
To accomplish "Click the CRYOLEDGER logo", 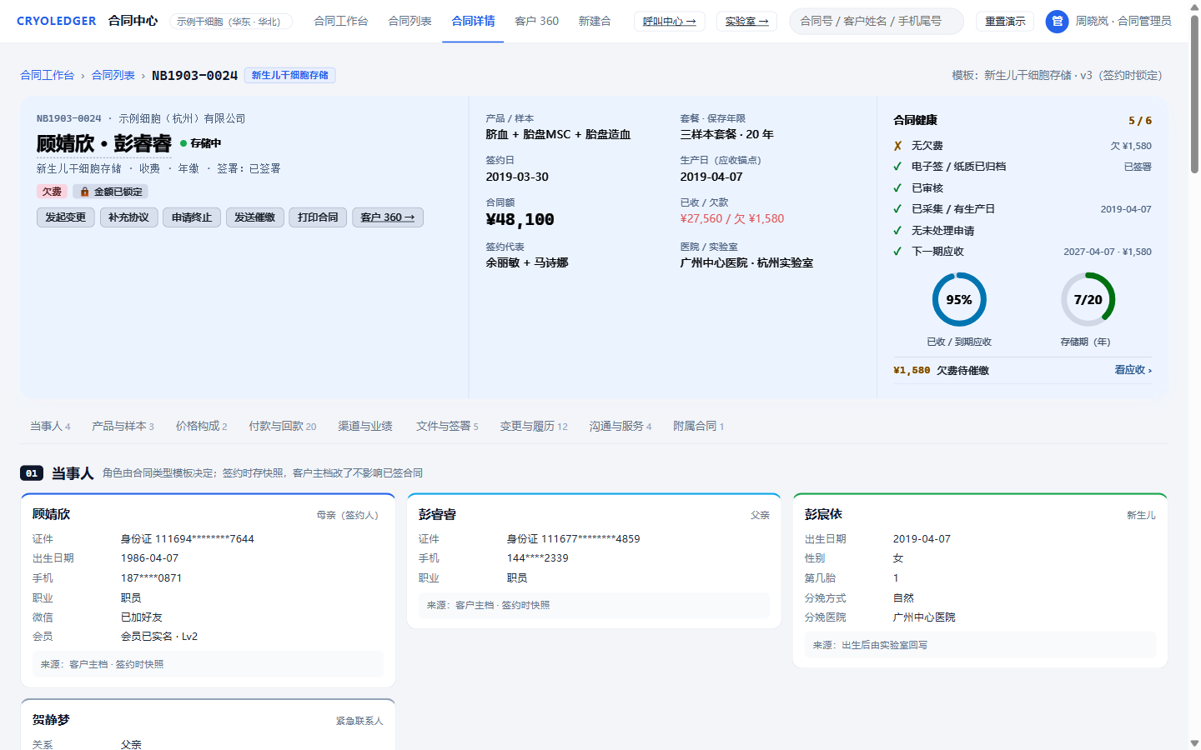I will (56, 21).
